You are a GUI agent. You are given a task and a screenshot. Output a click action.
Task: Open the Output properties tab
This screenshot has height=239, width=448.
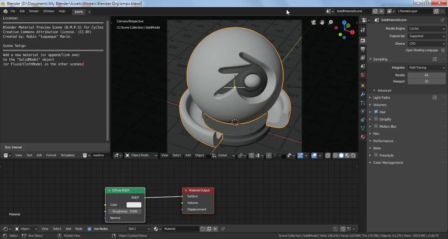pos(363,49)
